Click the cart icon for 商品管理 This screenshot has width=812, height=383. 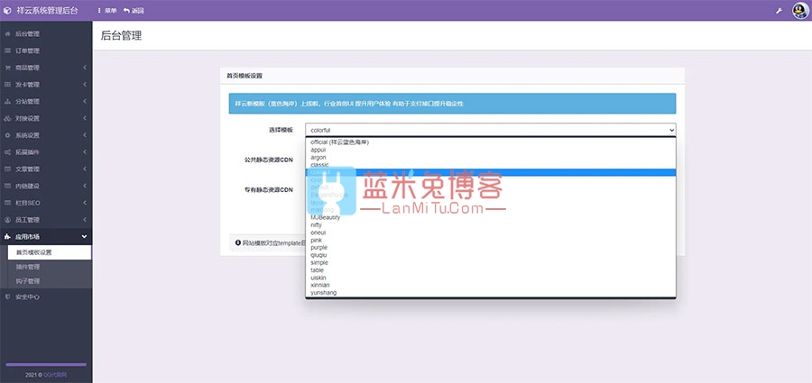[7, 68]
